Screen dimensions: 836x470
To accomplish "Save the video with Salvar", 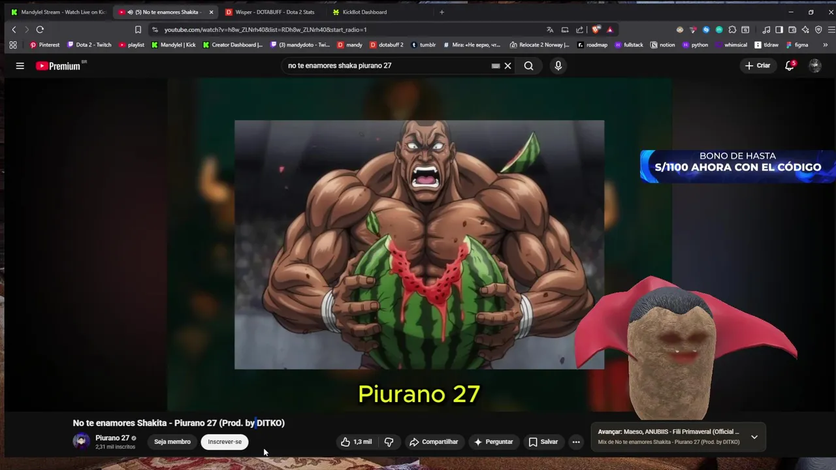I will pyautogui.click(x=543, y=442).
